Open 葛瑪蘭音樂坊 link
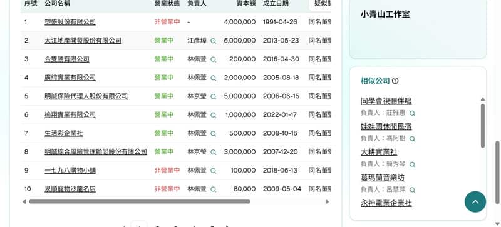501x227 pixels. tap(383, 178)
